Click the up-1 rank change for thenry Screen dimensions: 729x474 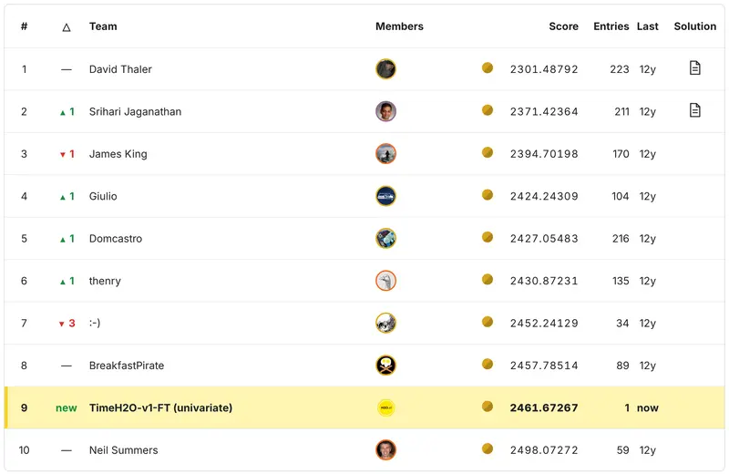(x=67, y=281)
